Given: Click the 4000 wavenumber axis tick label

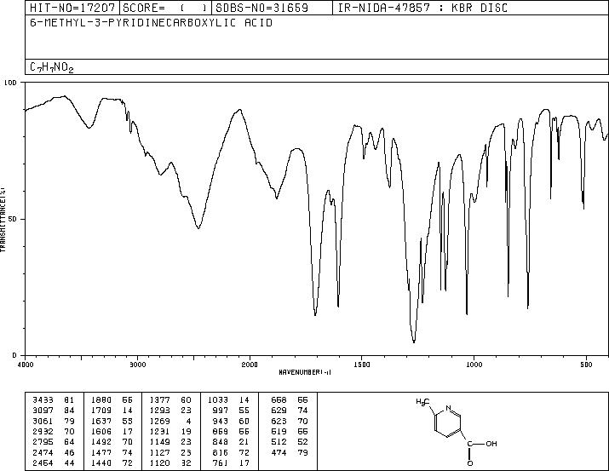Looking at the screenshot, I should click(26, 365).
